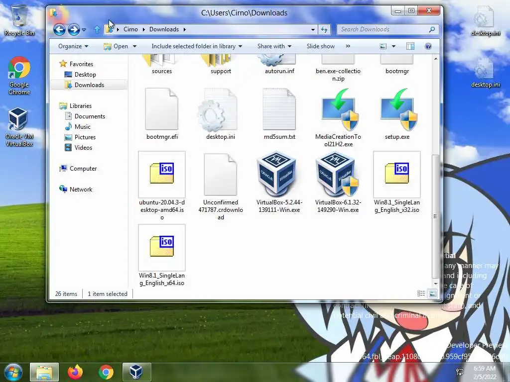Select the bootmgr.efi file icon
Viewport: 510px width, 382px height.
coord(162,109)
